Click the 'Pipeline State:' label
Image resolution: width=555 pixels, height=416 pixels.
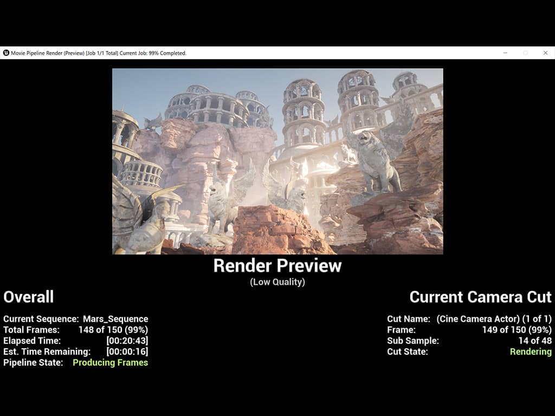[33, 362]
